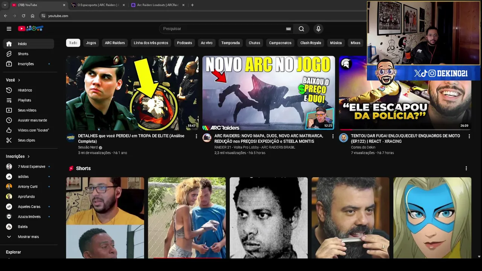Open options for Enquadros de moto video
Viewport: 482px width, 271px height.
point(469,136)
